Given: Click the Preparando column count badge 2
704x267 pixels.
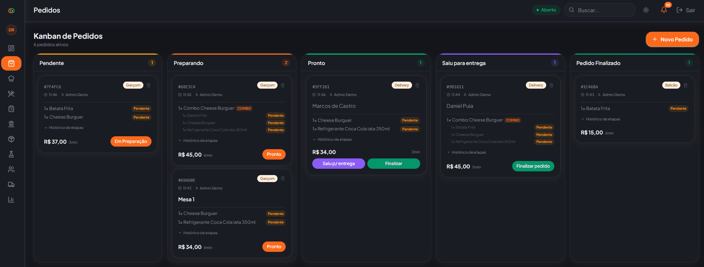Looking at the screenshot, I should (x=286, y=63).
